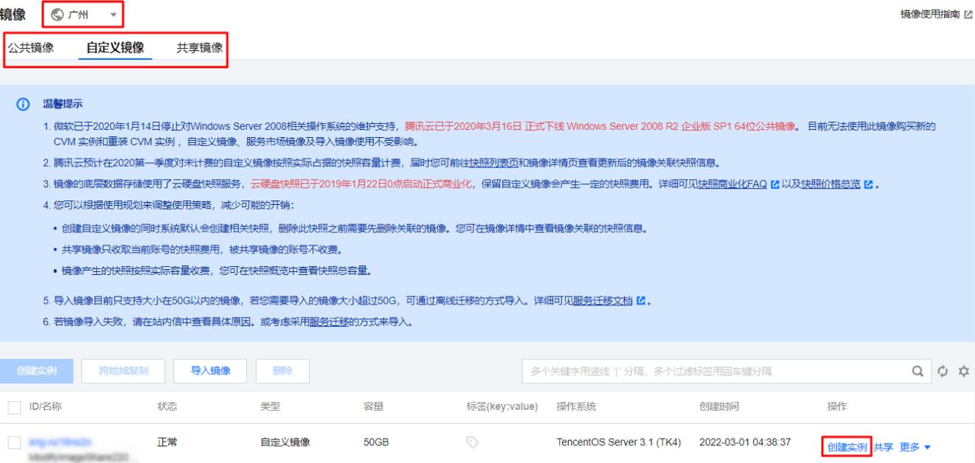The image size is (975, 463).
Task: Click the search magnifier icon in filter bar
Action: point(917,371)
